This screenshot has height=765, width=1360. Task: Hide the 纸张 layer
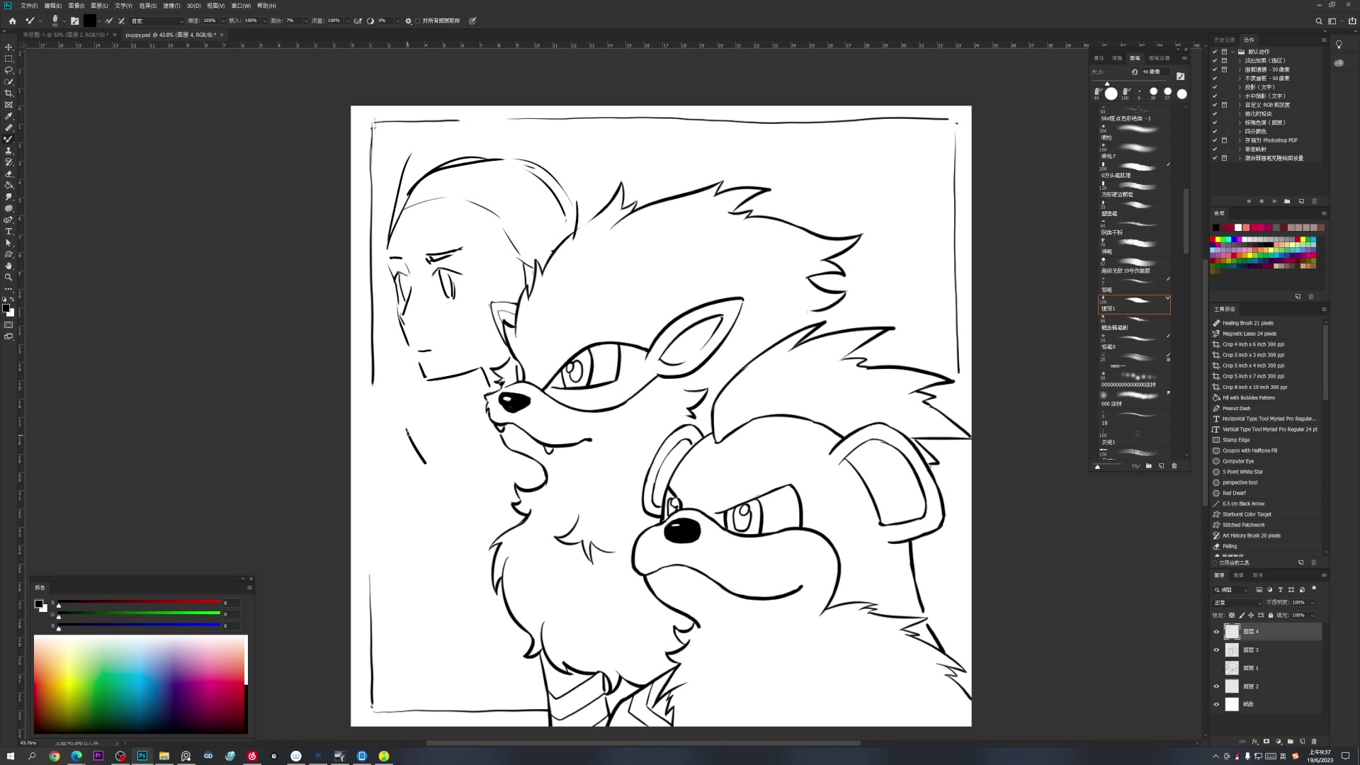[x=1217, y=704]
